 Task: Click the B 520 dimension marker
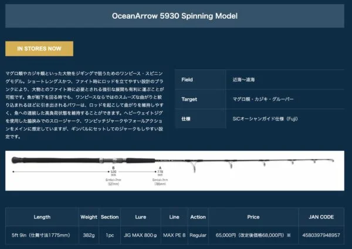click(x=113, y=172)
